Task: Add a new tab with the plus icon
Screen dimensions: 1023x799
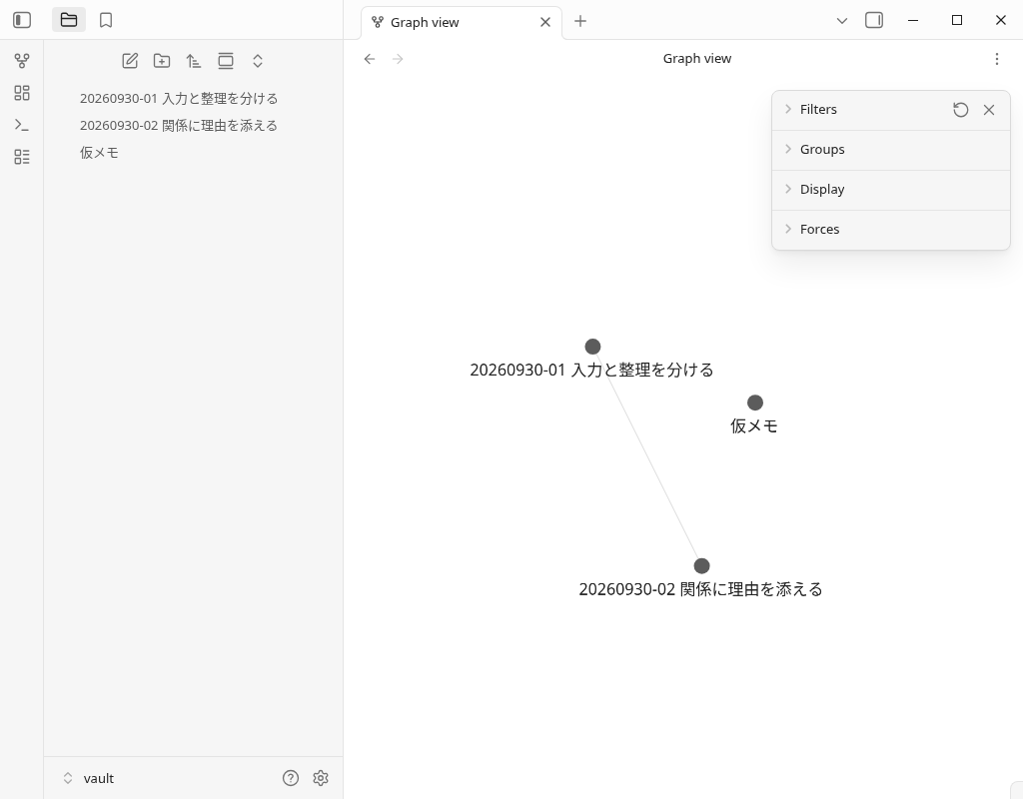Action: click(x=580, y=21)
